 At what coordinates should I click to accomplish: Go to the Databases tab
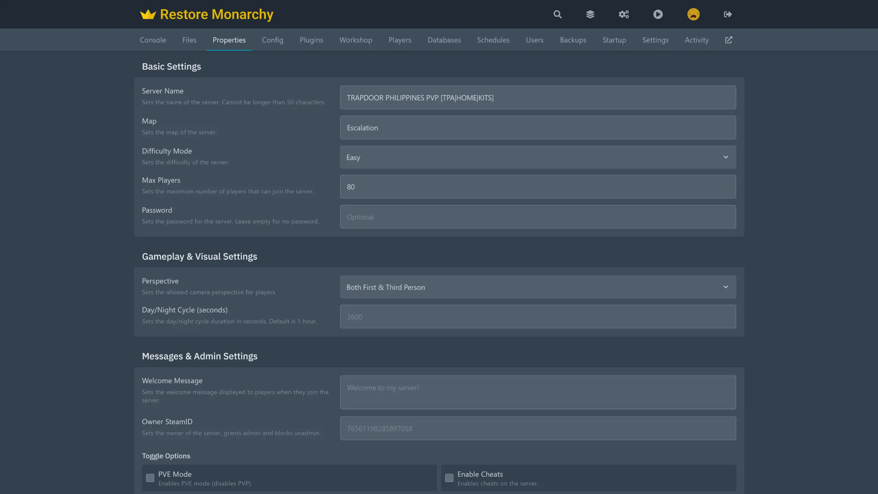pos(444,40)
